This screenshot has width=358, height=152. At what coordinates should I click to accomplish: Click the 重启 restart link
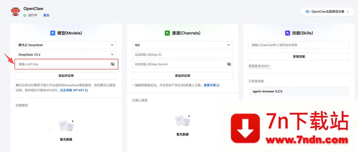coord(46,15)
